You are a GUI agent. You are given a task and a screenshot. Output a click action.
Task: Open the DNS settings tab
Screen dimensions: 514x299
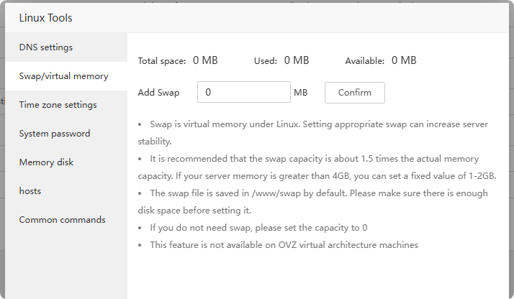click(46, 47)
